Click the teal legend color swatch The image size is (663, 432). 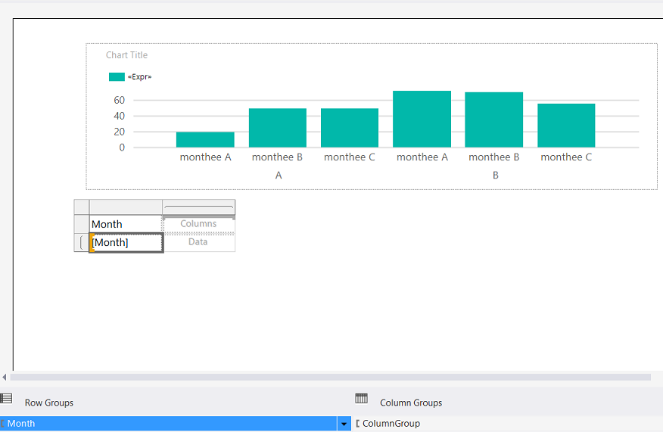[117, 77]
